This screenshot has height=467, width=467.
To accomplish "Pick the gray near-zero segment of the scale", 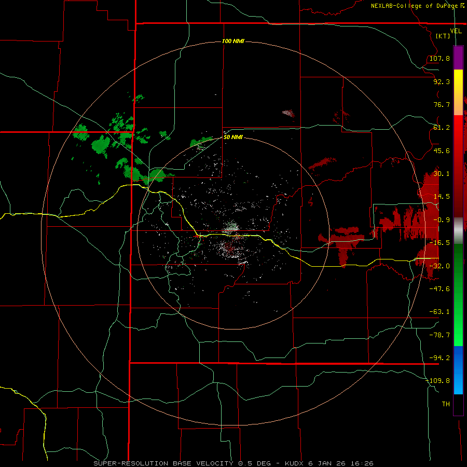I will (458, 231).
